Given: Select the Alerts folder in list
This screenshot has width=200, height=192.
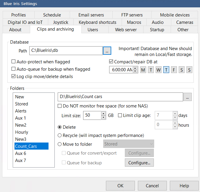Looking at the screenshot, I should click(x=31, y=111).
